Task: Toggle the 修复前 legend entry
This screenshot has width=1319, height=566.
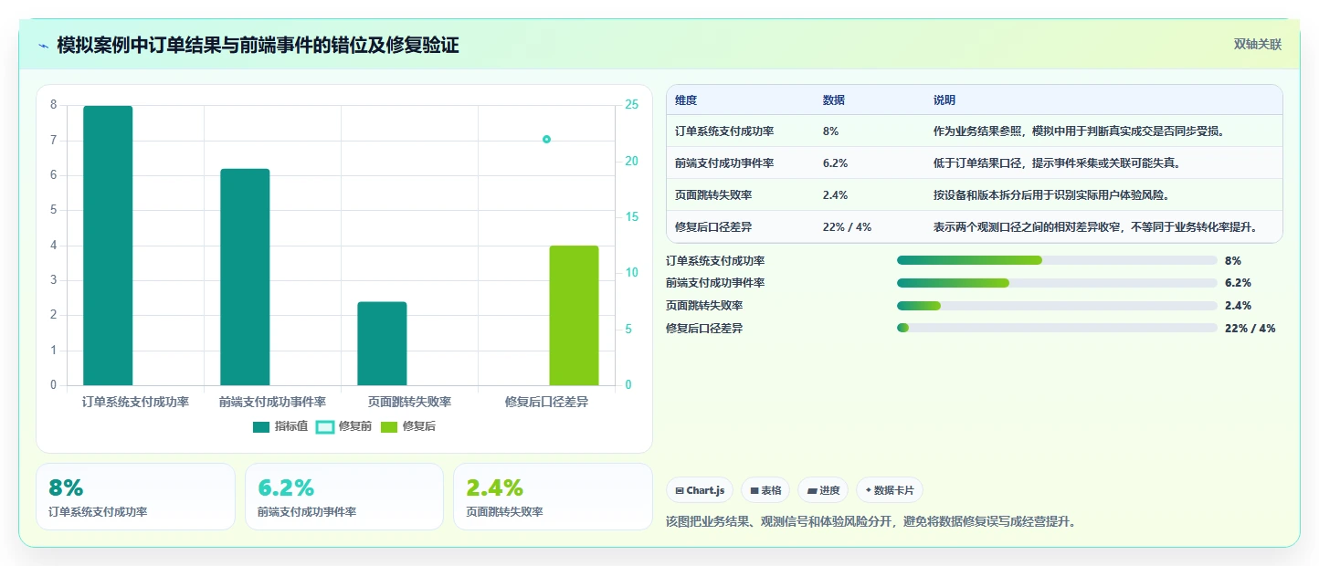Action: pos(343,426)
